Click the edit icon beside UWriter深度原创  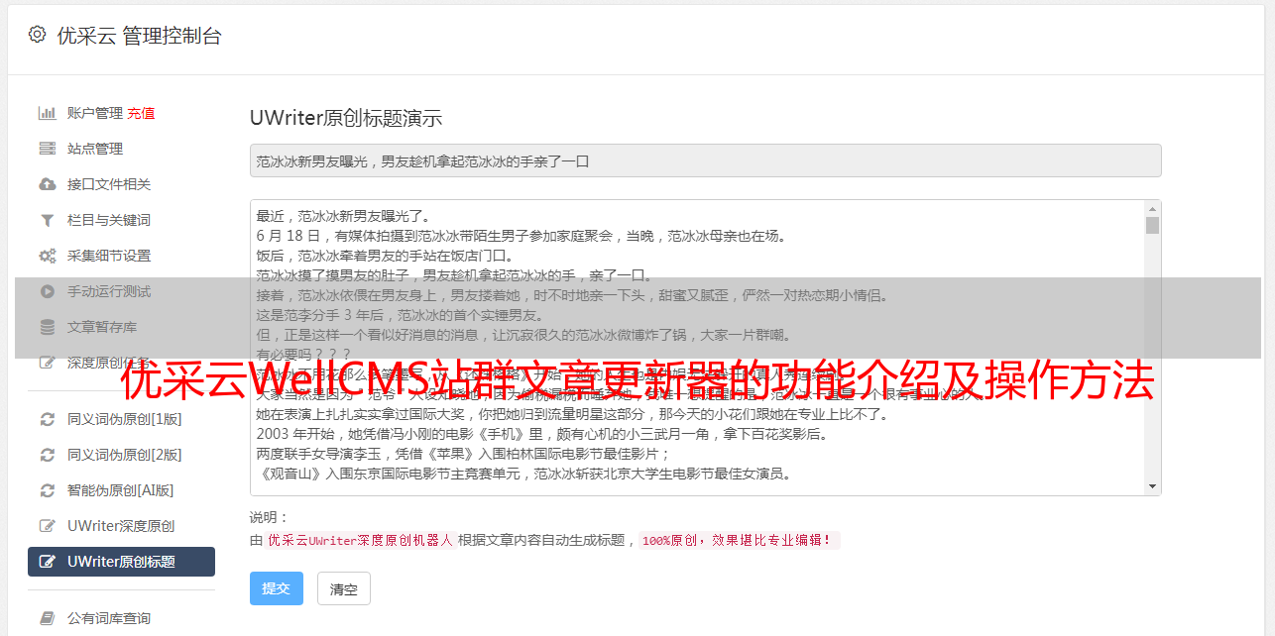click(47, 526)
